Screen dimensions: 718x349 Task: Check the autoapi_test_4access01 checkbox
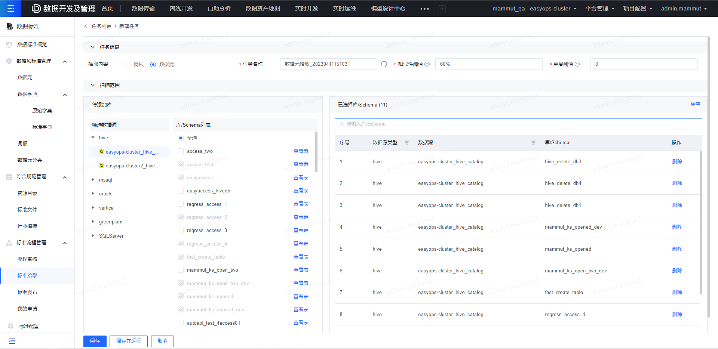click(x=181, y=323)
